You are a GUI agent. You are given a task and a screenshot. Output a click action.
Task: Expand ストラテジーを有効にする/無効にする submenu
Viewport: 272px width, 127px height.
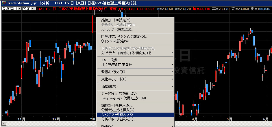point(135,53)
